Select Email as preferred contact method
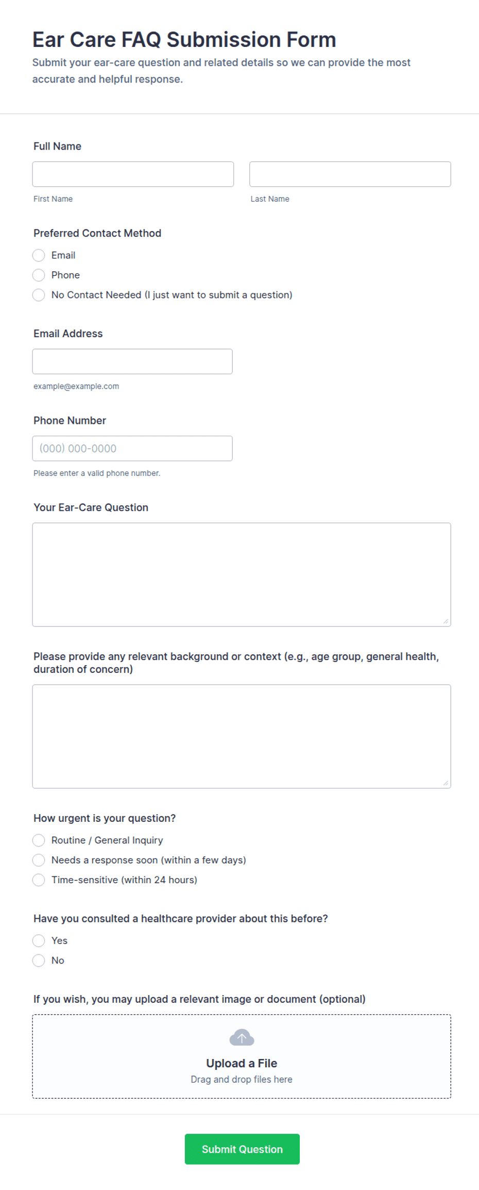The height and width of the screenshot is (1190, 479). click(39, 255)
